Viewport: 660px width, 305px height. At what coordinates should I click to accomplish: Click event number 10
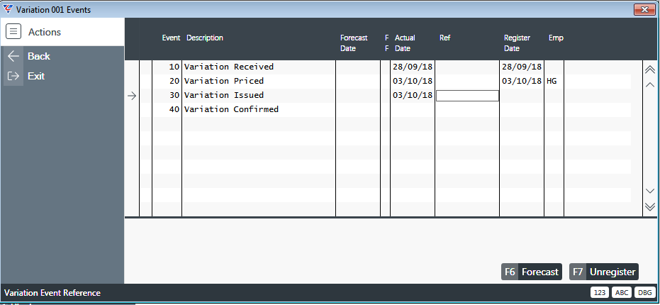tap(174, 67)
